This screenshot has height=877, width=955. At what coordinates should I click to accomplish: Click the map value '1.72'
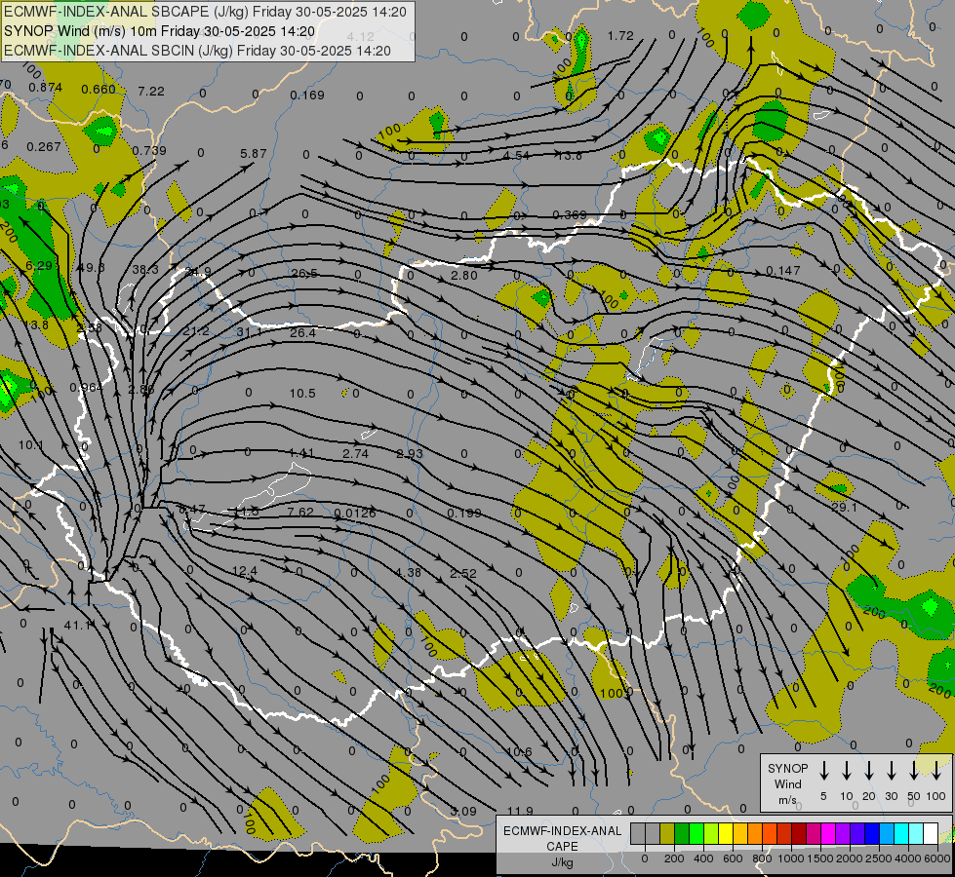(x=620, y=36)
